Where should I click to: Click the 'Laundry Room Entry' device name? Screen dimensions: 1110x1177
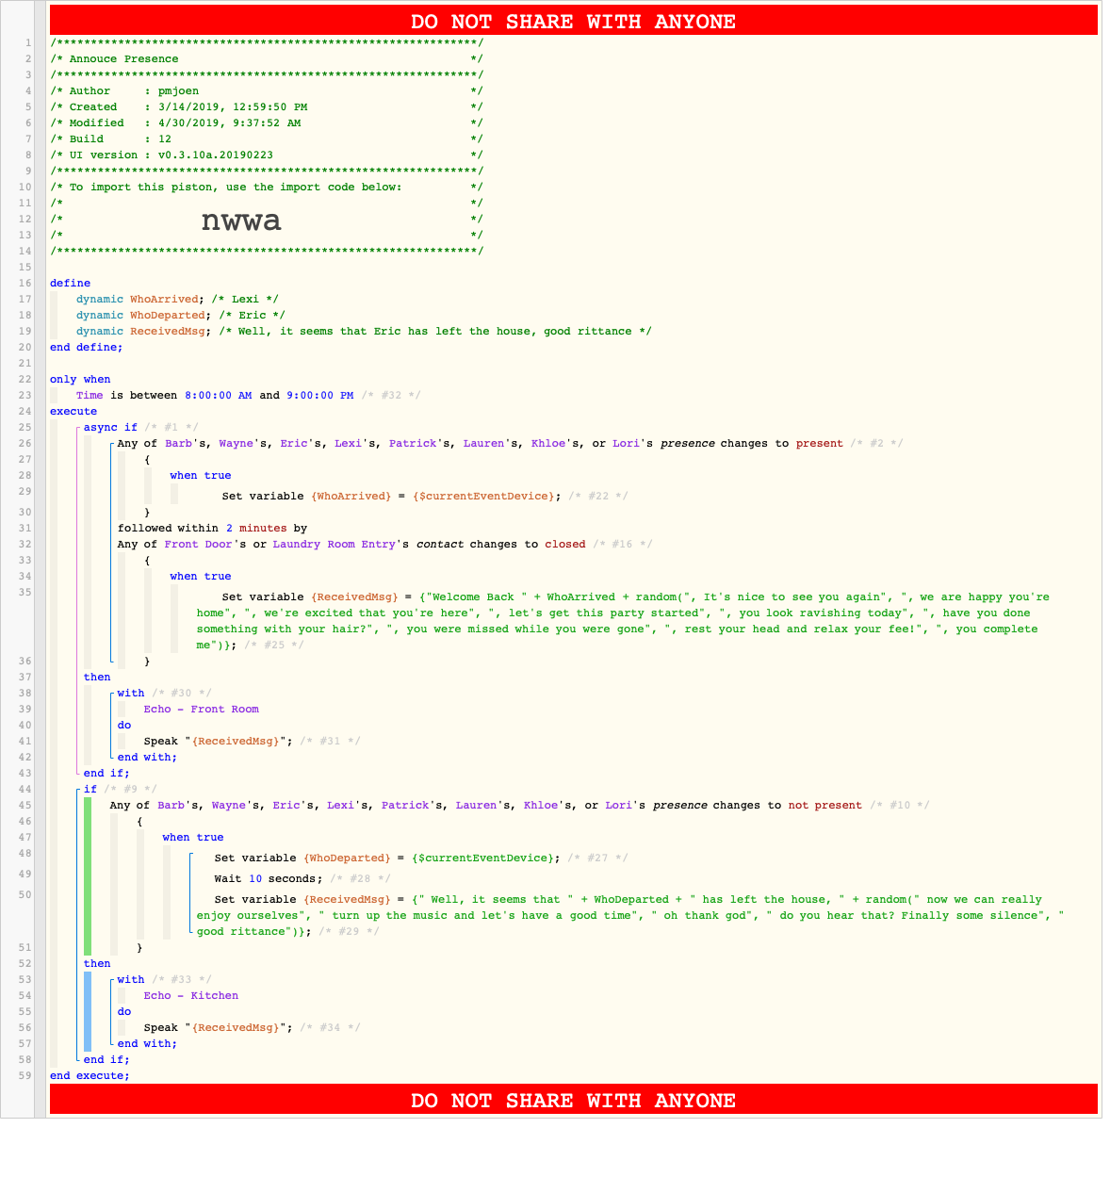point(334,544)
